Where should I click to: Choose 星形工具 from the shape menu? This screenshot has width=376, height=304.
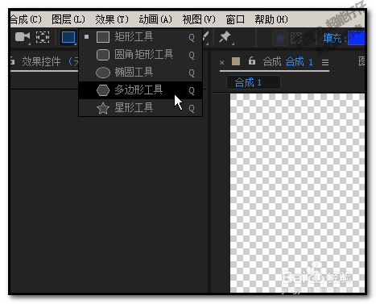pyautogui.click(x=140, y=108)
